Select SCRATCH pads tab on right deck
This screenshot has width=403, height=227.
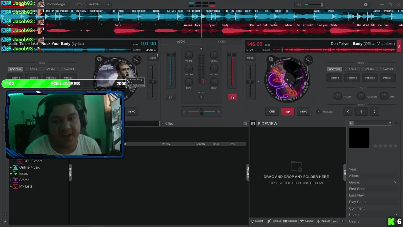tap(370, 69)
